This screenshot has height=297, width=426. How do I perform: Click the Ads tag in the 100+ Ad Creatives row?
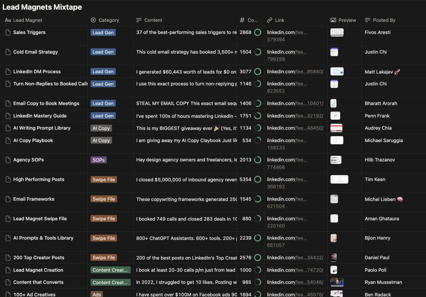(x=97, y=295)
